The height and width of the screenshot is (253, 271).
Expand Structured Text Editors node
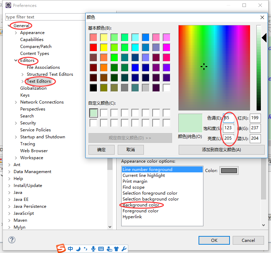(23, 74)
